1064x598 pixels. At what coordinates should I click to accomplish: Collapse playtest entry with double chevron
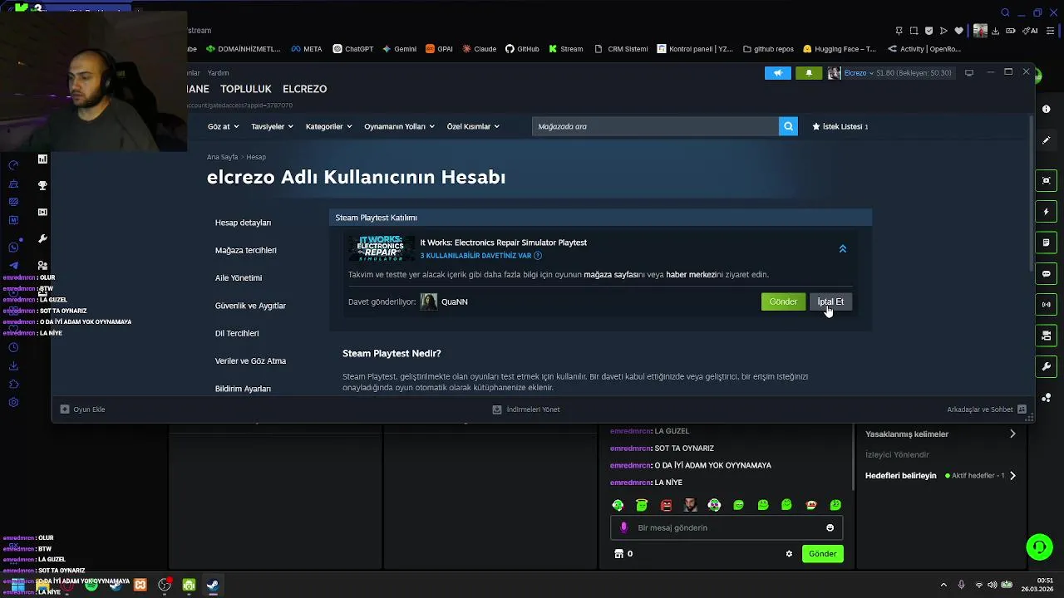[842, 248]
